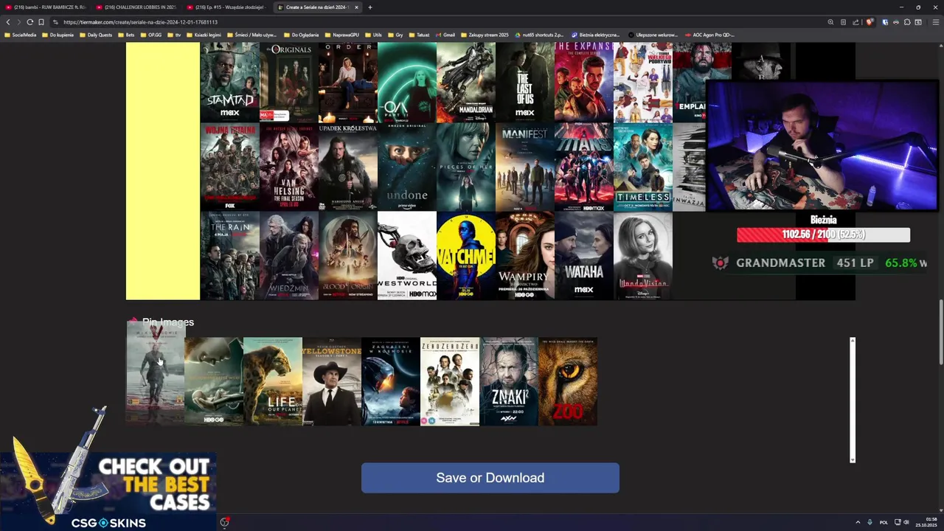Select the Stamtąd poster in the tier row
The image size is (944, 531).
[x=229, y=82]
